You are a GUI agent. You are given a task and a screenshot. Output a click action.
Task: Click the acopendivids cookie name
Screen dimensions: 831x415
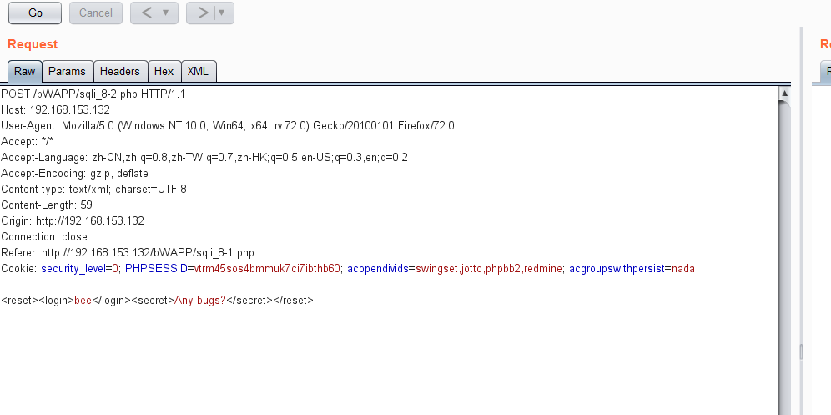click(x=378, y=269)
